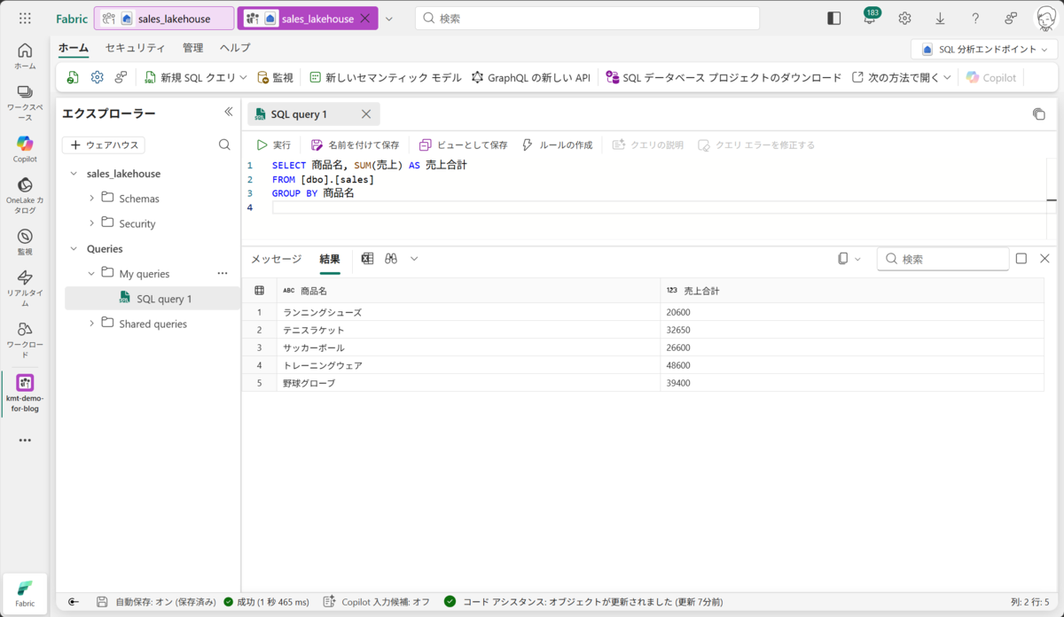This screenshot has height=617, width=1064.
Task: Click ルールの作成 button
Action: [557, 144]
